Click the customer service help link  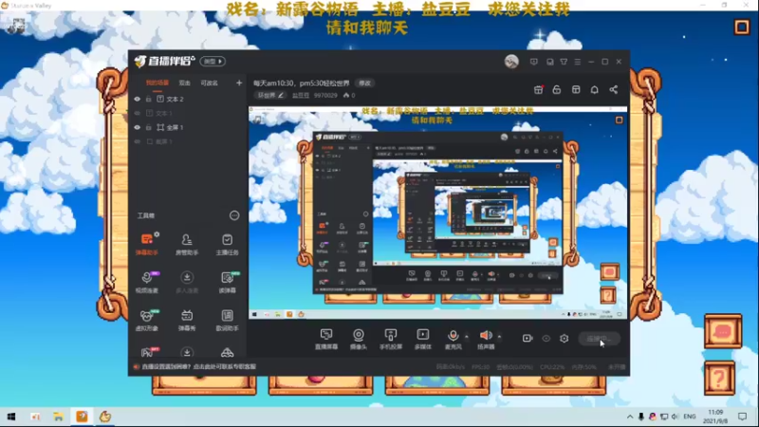pos(199,366)
